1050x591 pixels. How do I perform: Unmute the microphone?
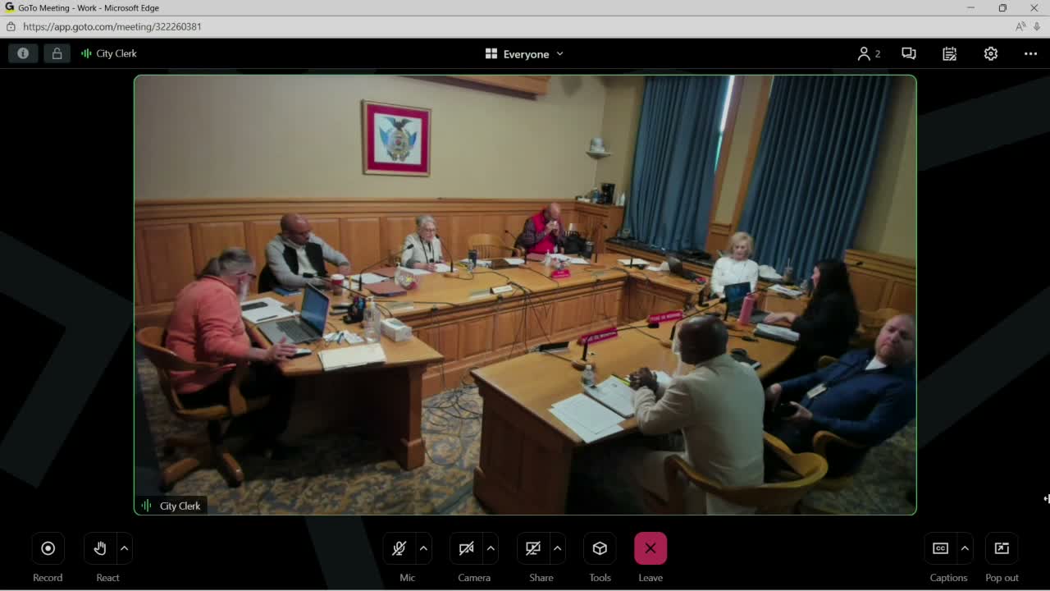[x=399, y=548]
